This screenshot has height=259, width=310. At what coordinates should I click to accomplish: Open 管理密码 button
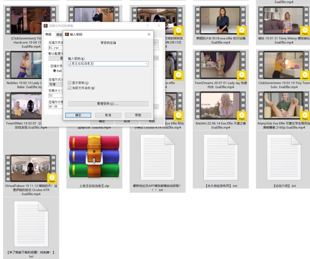click(108, 104)
